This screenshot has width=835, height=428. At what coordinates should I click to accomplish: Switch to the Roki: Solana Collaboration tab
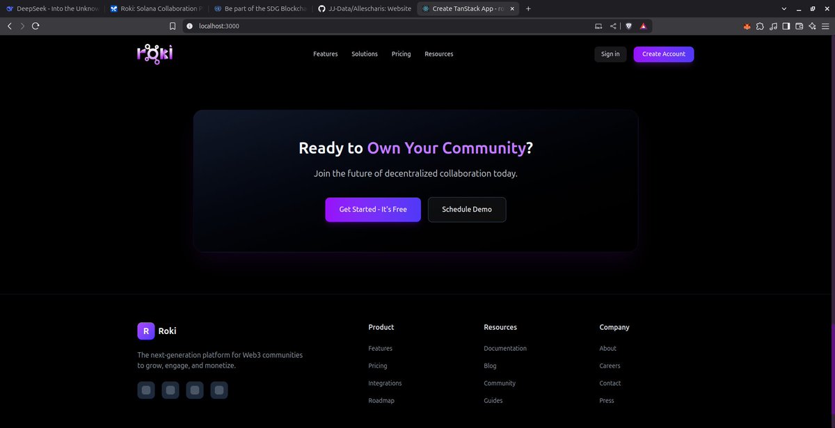(156, 8)
